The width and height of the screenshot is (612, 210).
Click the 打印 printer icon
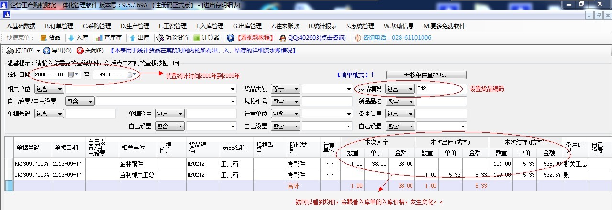coord(11,51)
